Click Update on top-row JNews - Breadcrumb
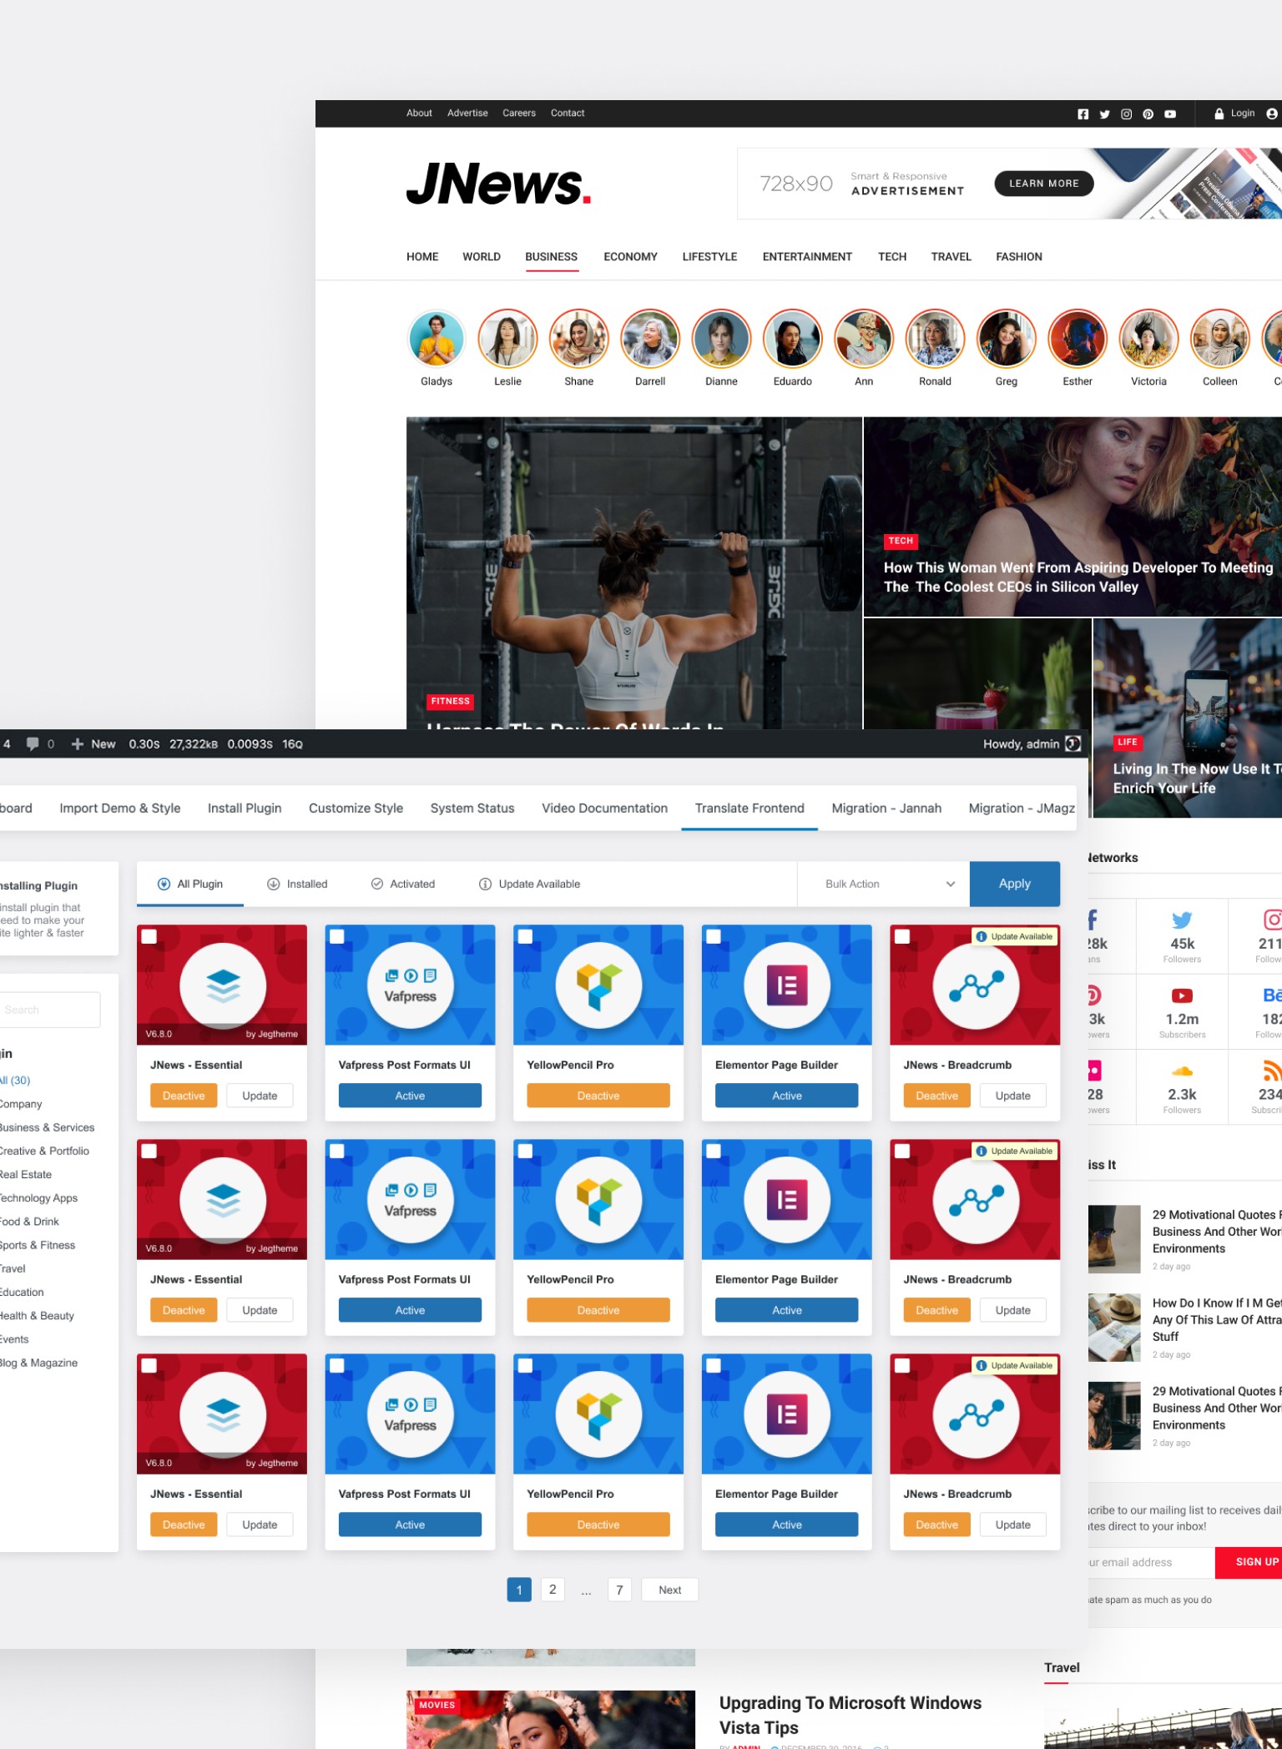1282x1749 pixels. point(1012,1096)
